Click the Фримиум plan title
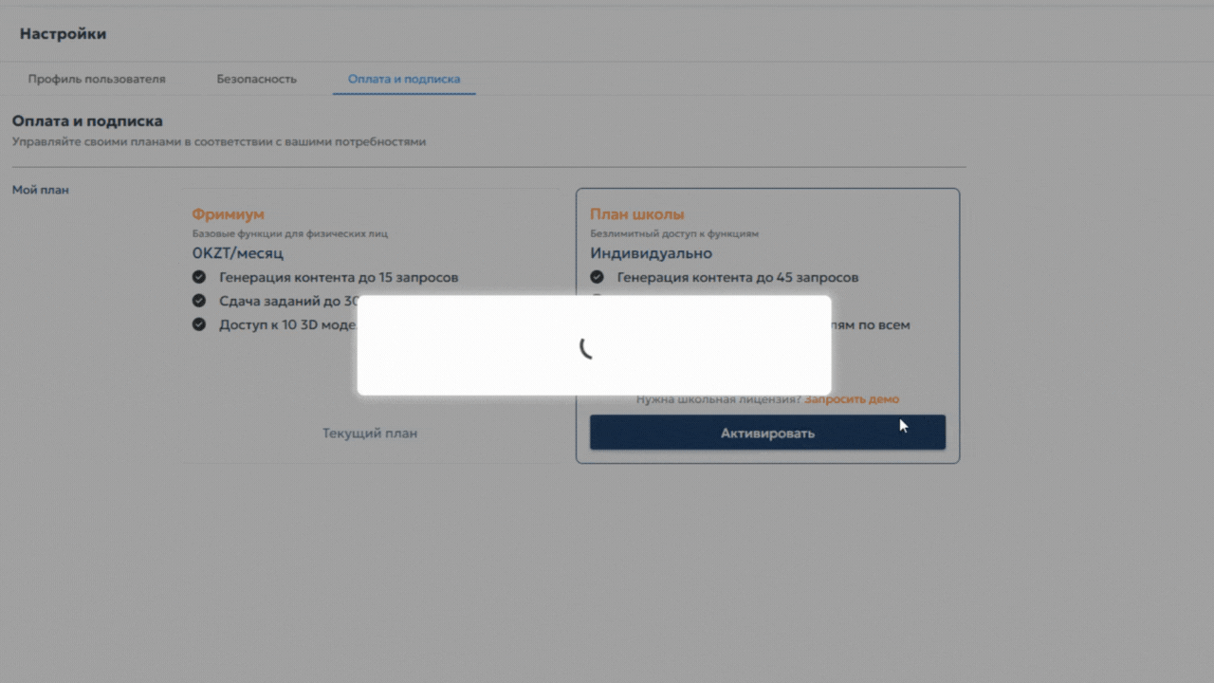 (x=228, y=214)
